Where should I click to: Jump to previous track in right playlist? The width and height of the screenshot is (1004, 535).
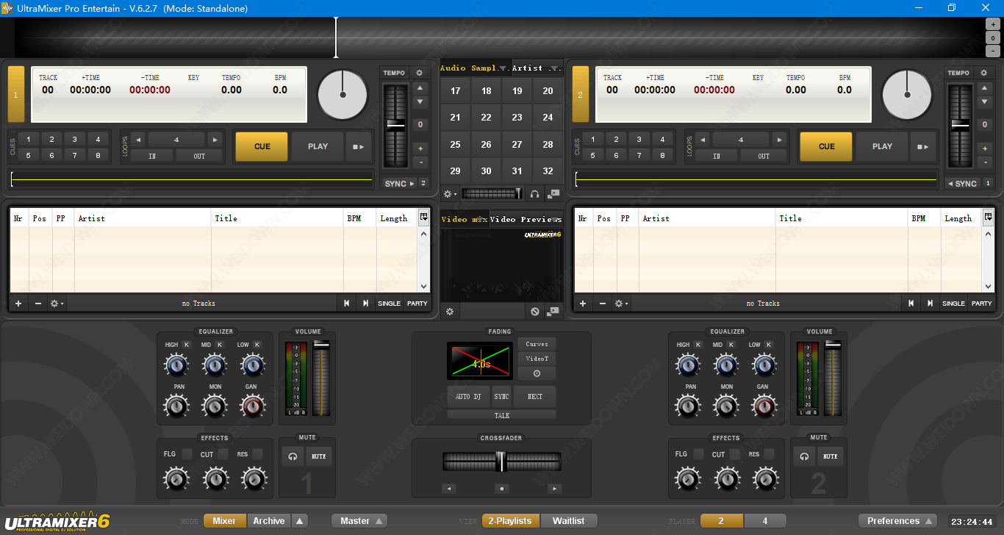point(911,304)
